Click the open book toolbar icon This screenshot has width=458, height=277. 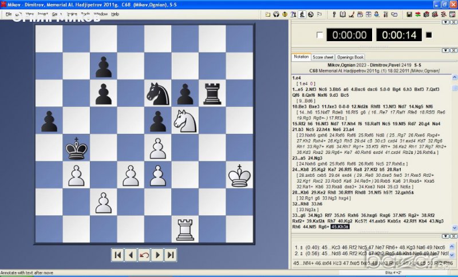point(342,14)
